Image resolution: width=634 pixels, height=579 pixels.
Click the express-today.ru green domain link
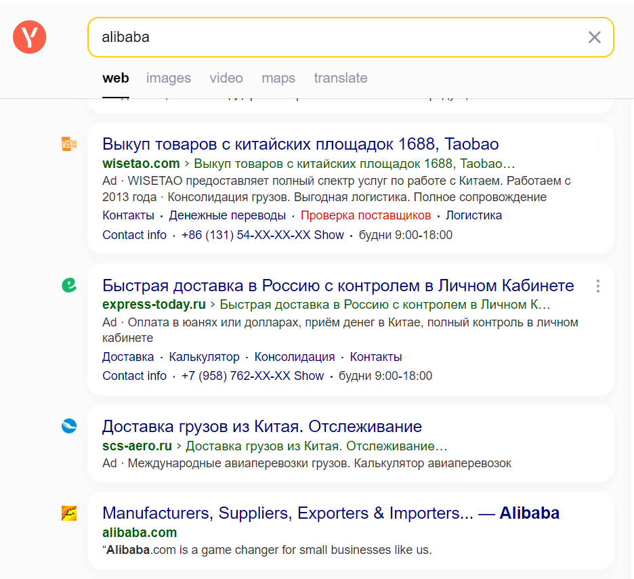tap(154, 305)
